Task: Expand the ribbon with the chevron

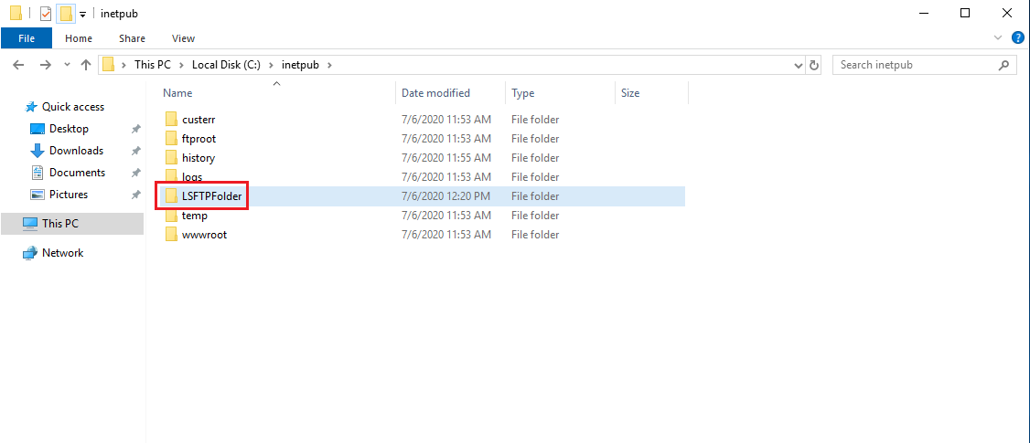Action: (x=998, y=38)
